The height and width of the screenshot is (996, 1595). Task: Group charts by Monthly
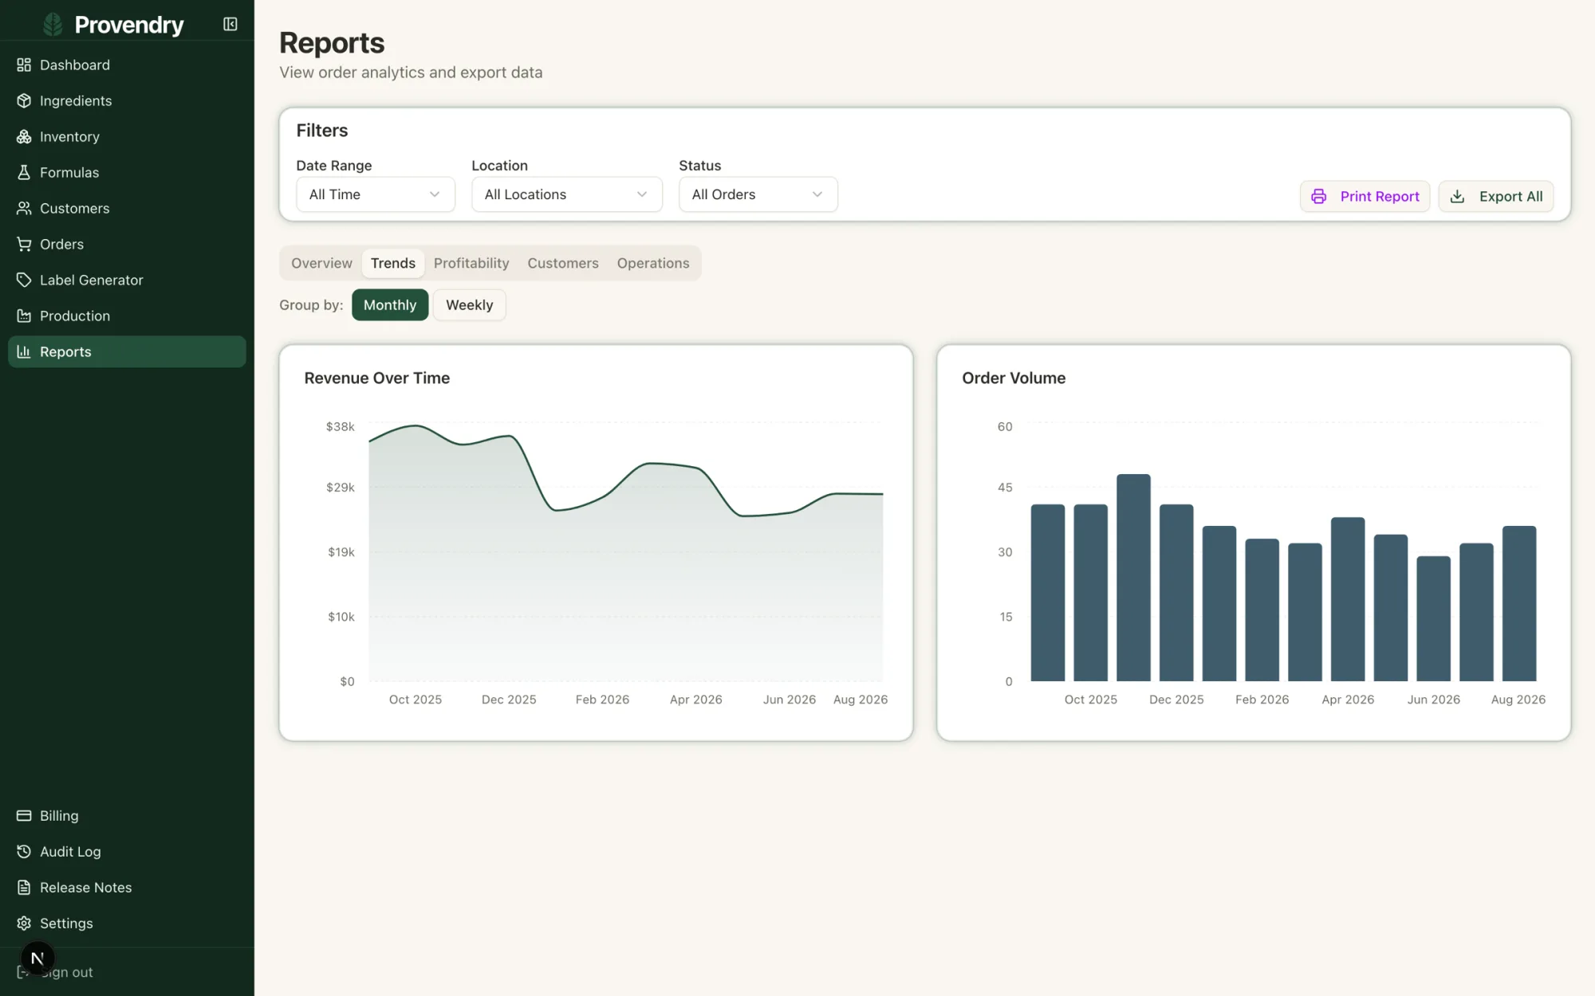[390, 304]
